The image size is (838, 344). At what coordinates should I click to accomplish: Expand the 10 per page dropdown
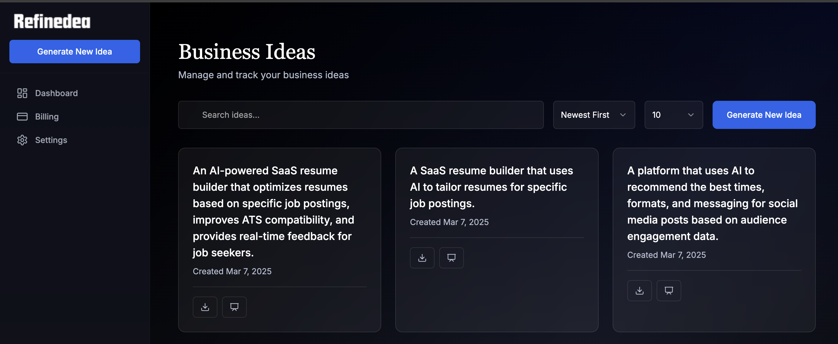[x=673, y=115]
